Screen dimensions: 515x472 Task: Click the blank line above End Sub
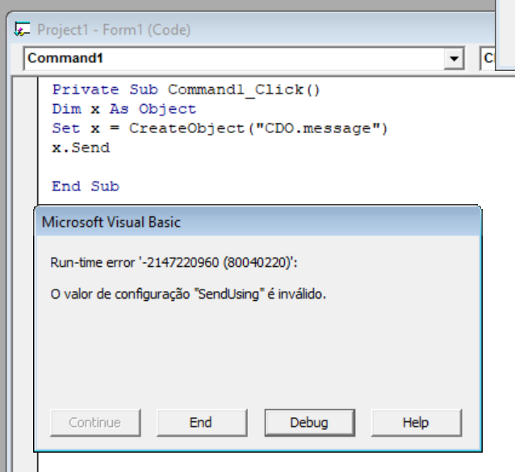[161, 167]
